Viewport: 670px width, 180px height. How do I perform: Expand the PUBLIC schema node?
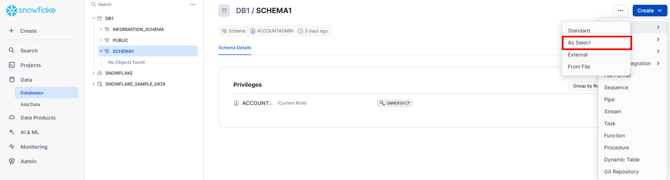[x=101, y=40]
